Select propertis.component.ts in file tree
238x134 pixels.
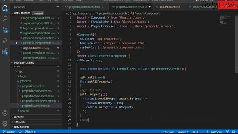pos(36,106)
